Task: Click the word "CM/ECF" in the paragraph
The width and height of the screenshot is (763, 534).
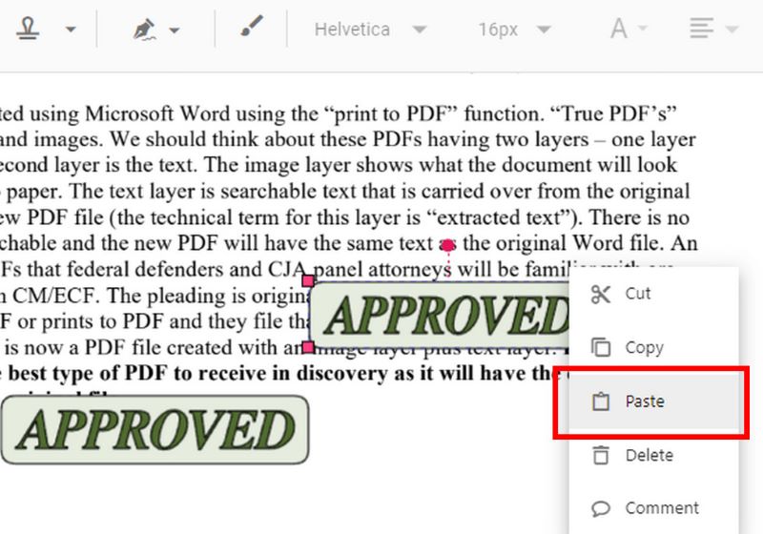Action: tap(55, 296)
